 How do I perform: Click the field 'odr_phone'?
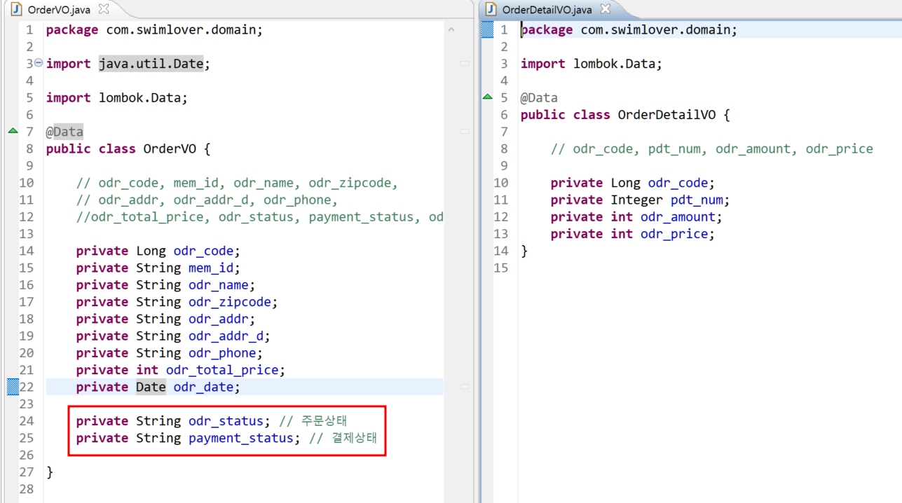222,353
